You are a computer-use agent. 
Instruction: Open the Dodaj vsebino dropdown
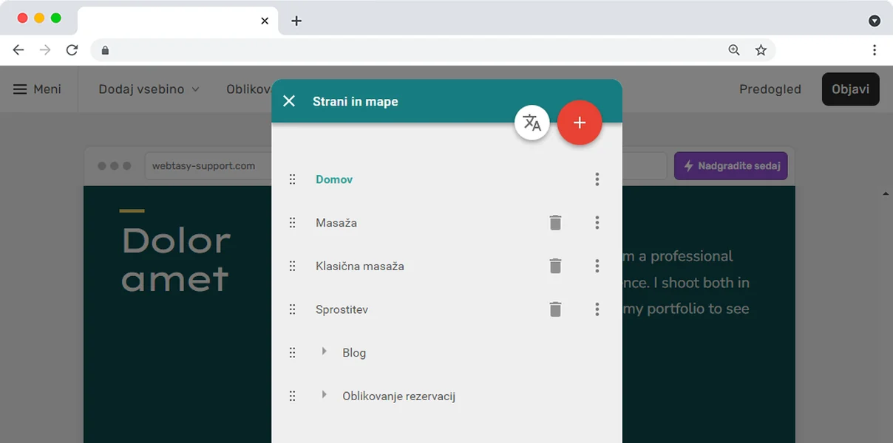click(149, 89)
